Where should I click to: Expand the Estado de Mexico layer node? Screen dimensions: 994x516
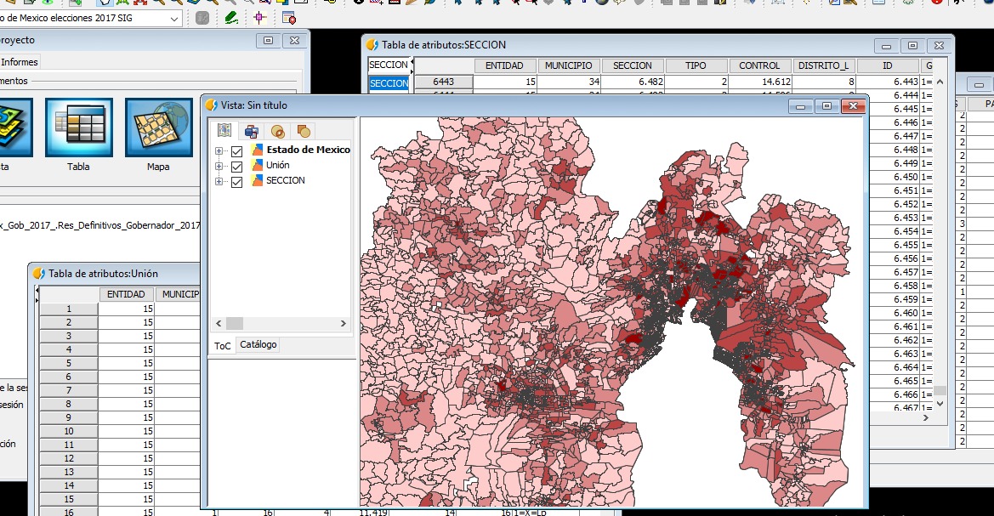[219, 151]
